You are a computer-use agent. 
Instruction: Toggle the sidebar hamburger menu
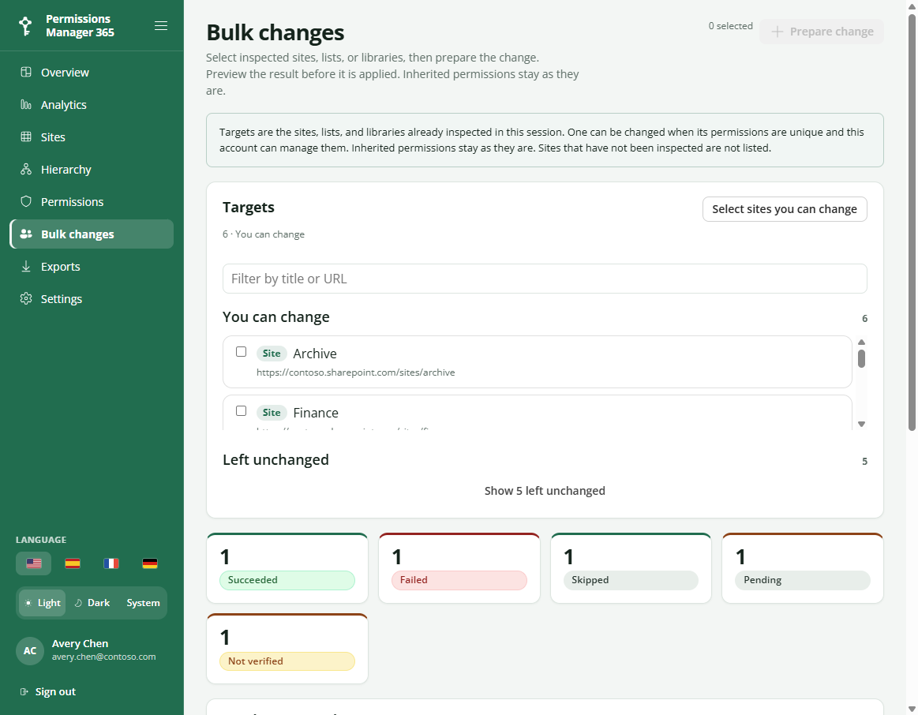tap(161, 26)
